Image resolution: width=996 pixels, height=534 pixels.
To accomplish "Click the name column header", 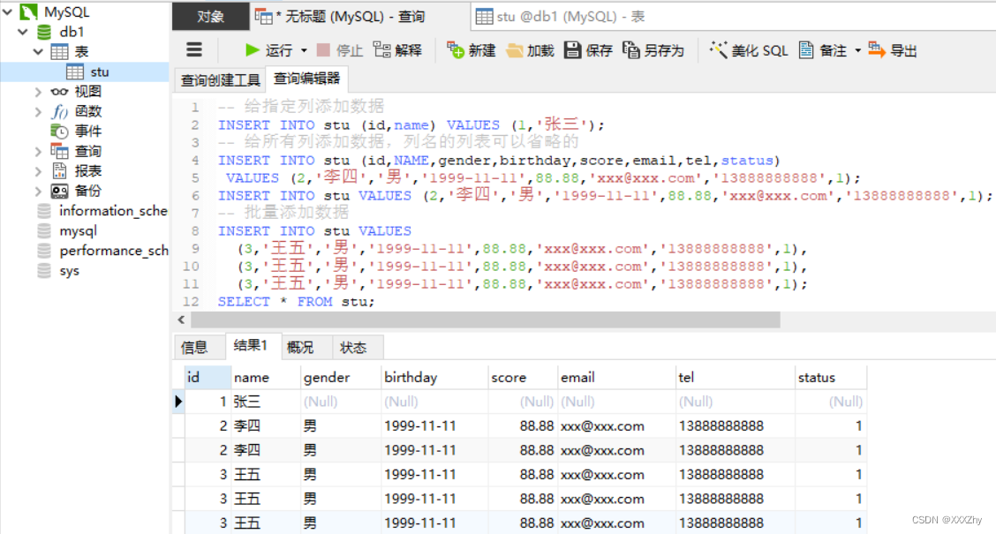I will click(x=266, y=377).
